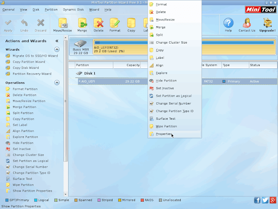
Task: Select Surface Test sidebar operation
Action: (x=22, y=179)
